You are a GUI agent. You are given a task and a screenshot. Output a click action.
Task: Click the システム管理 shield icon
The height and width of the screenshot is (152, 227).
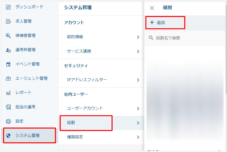coord(8,136)
